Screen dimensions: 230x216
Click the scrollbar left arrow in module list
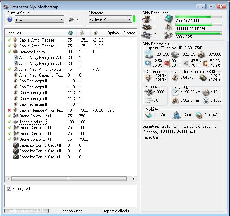[x=8, y=179]
